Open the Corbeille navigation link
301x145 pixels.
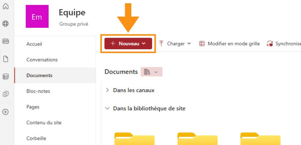click(36, 138)
